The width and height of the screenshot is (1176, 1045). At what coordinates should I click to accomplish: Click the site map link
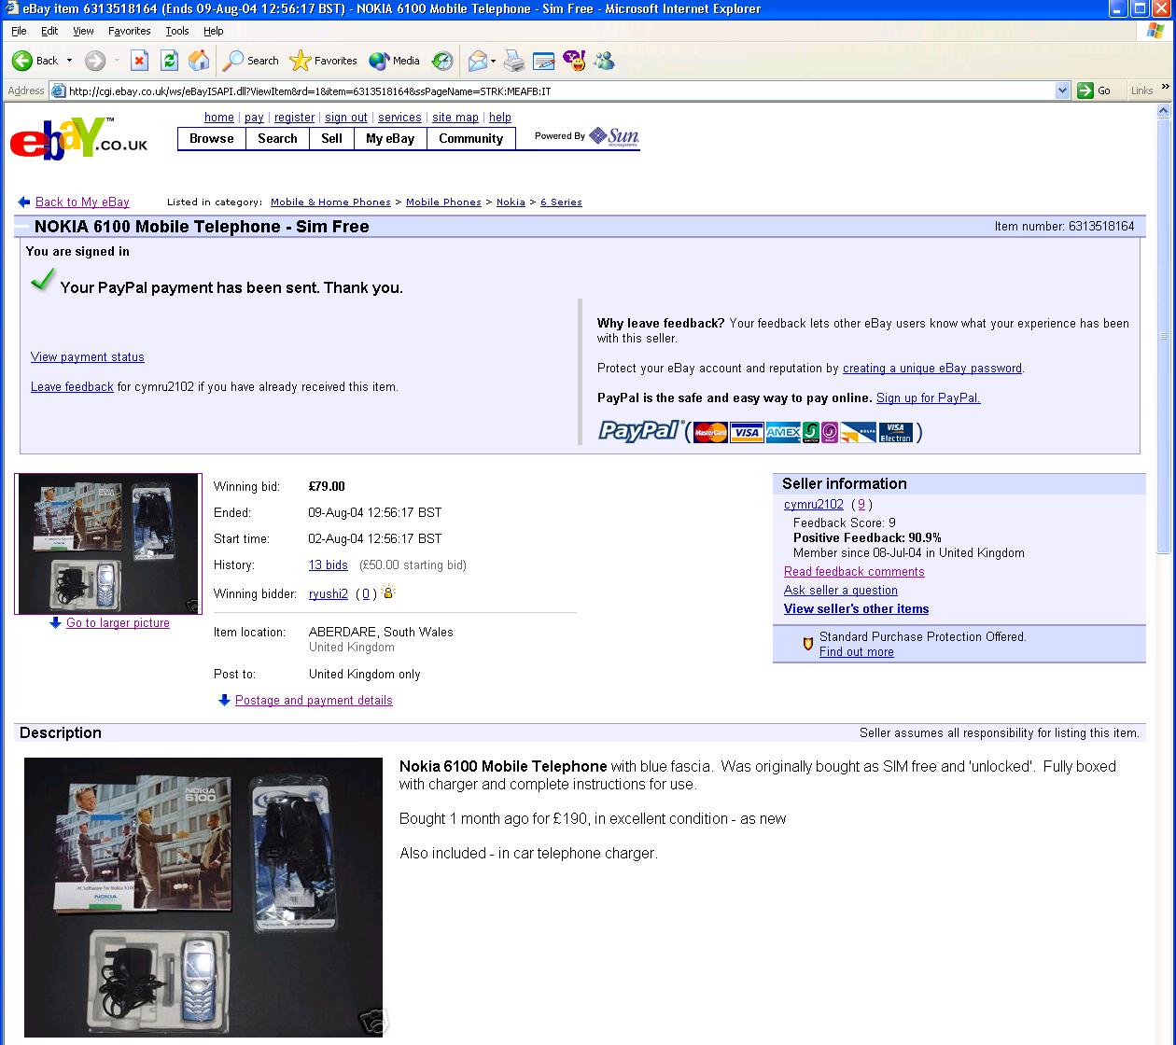(x=455, y=118)
